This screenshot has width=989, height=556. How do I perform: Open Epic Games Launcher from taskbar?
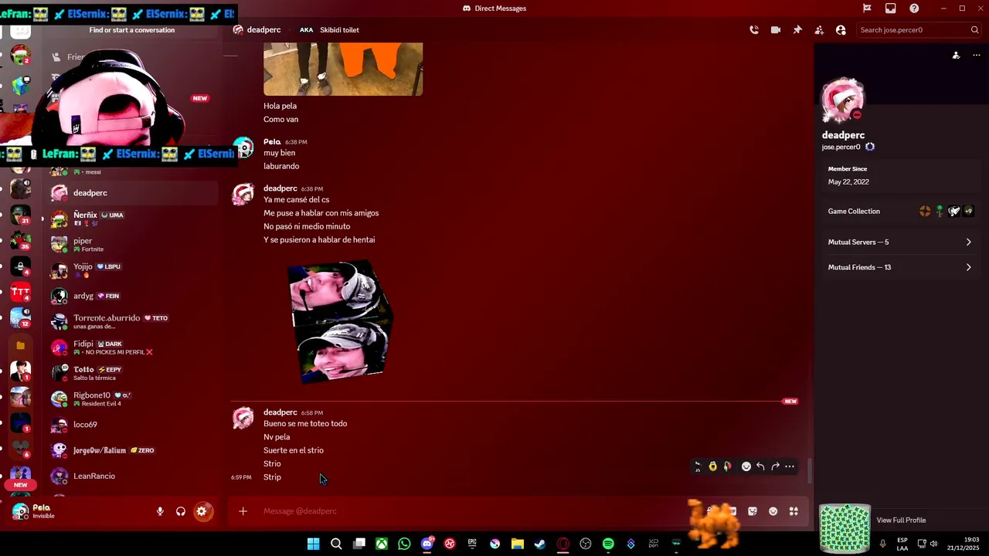click(x=472, y=544)
